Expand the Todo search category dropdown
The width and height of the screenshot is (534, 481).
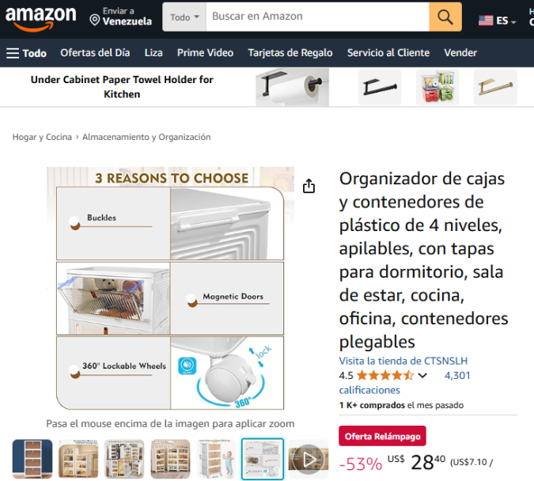184,17
